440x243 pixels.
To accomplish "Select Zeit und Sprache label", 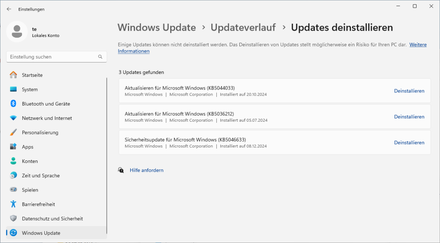I will coord(41,176).
